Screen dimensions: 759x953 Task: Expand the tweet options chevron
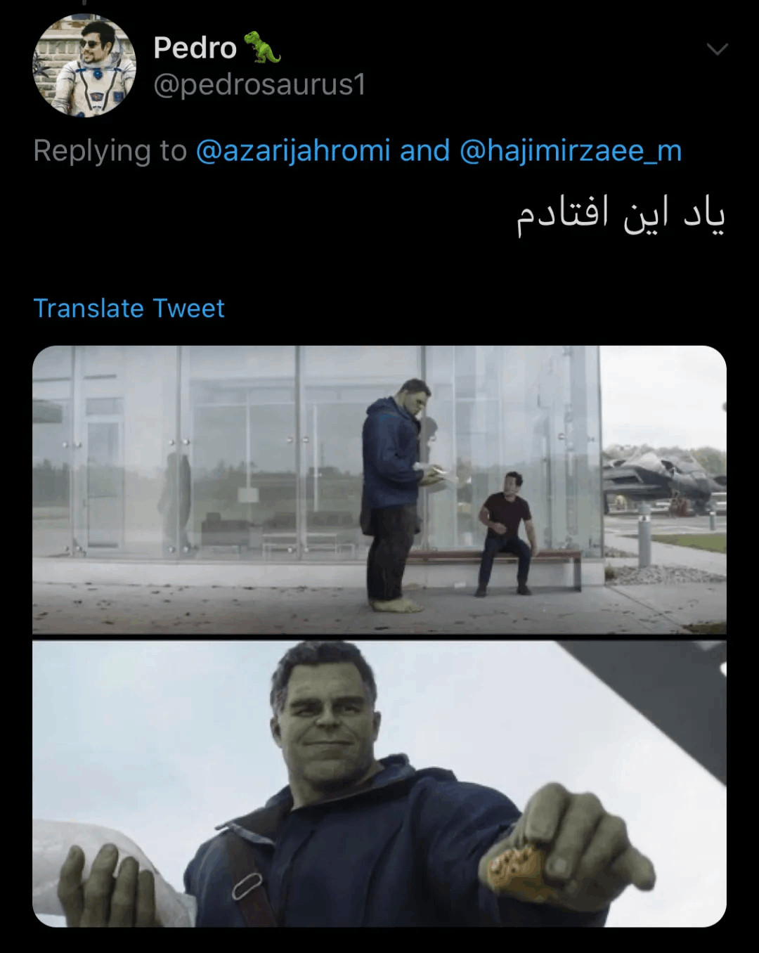click(717, 49)
